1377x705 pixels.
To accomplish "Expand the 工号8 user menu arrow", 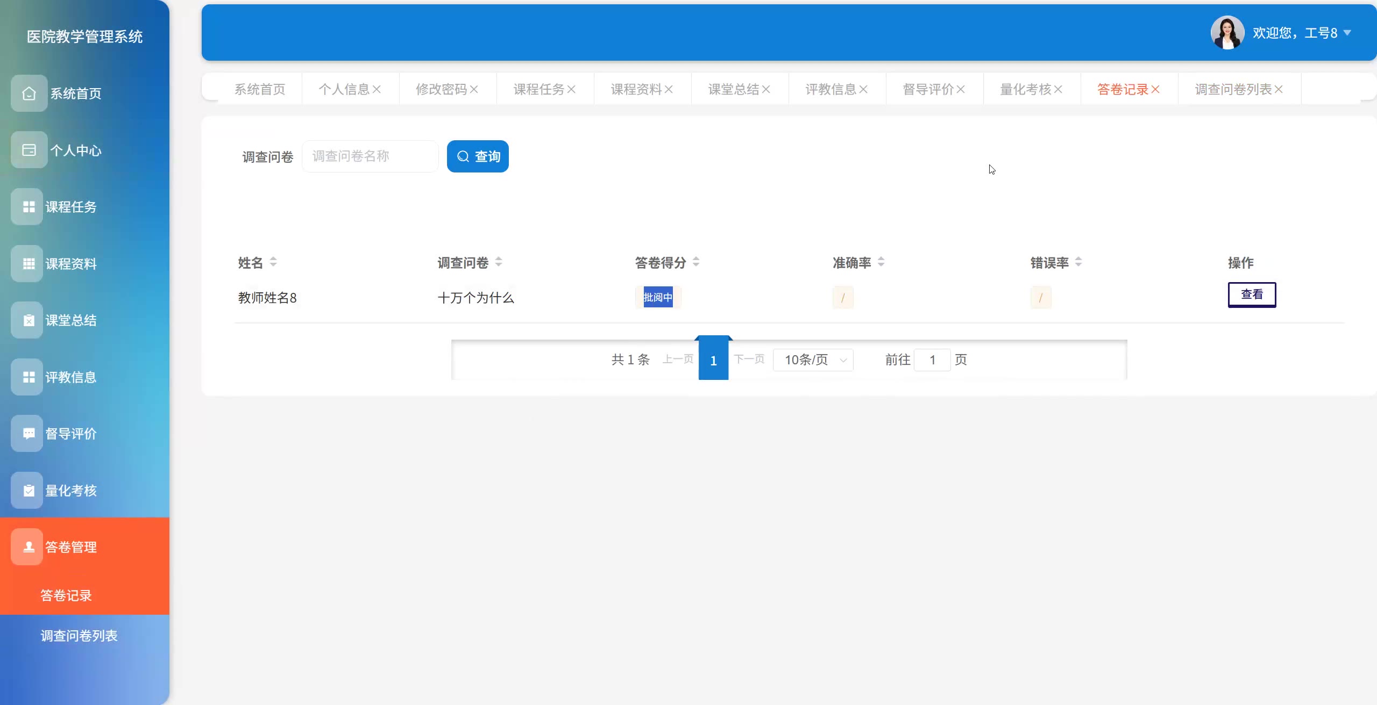I will point(1347,33).
